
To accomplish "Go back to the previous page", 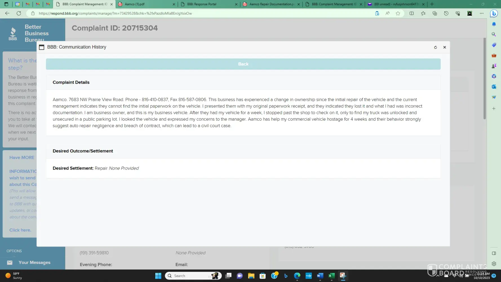I will pyautogui.click(x=7, y=13).
